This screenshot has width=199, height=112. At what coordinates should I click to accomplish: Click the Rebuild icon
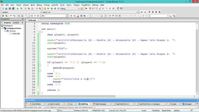click(55, 8)
